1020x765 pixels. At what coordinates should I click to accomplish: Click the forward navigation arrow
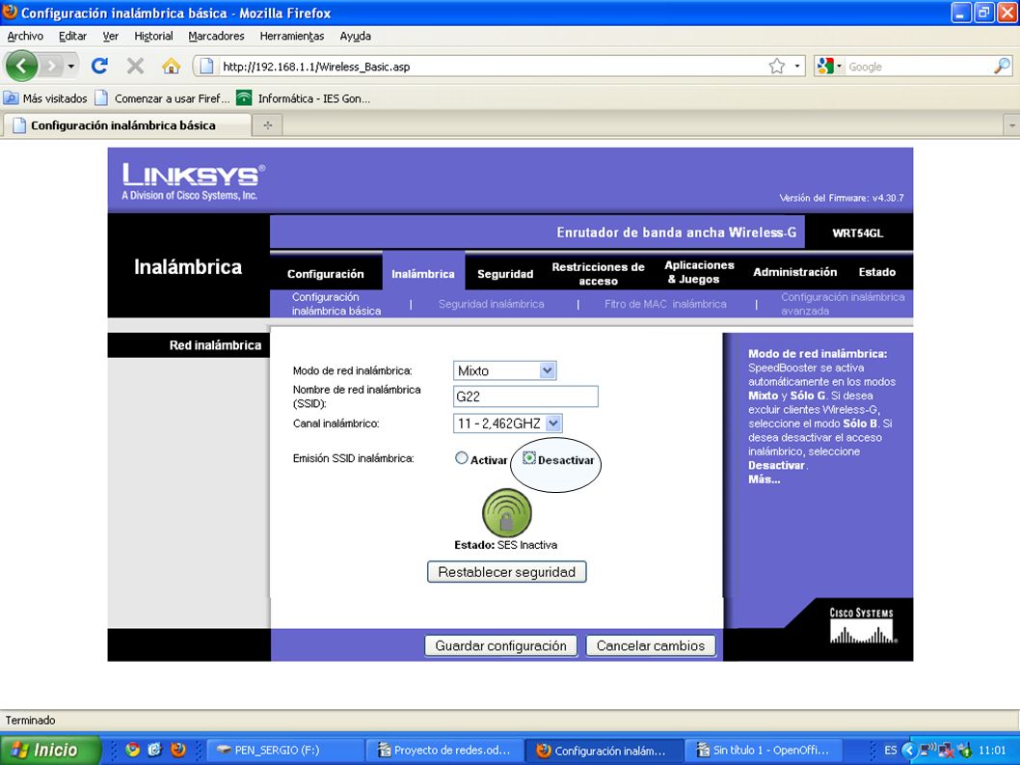coord(51,66)
